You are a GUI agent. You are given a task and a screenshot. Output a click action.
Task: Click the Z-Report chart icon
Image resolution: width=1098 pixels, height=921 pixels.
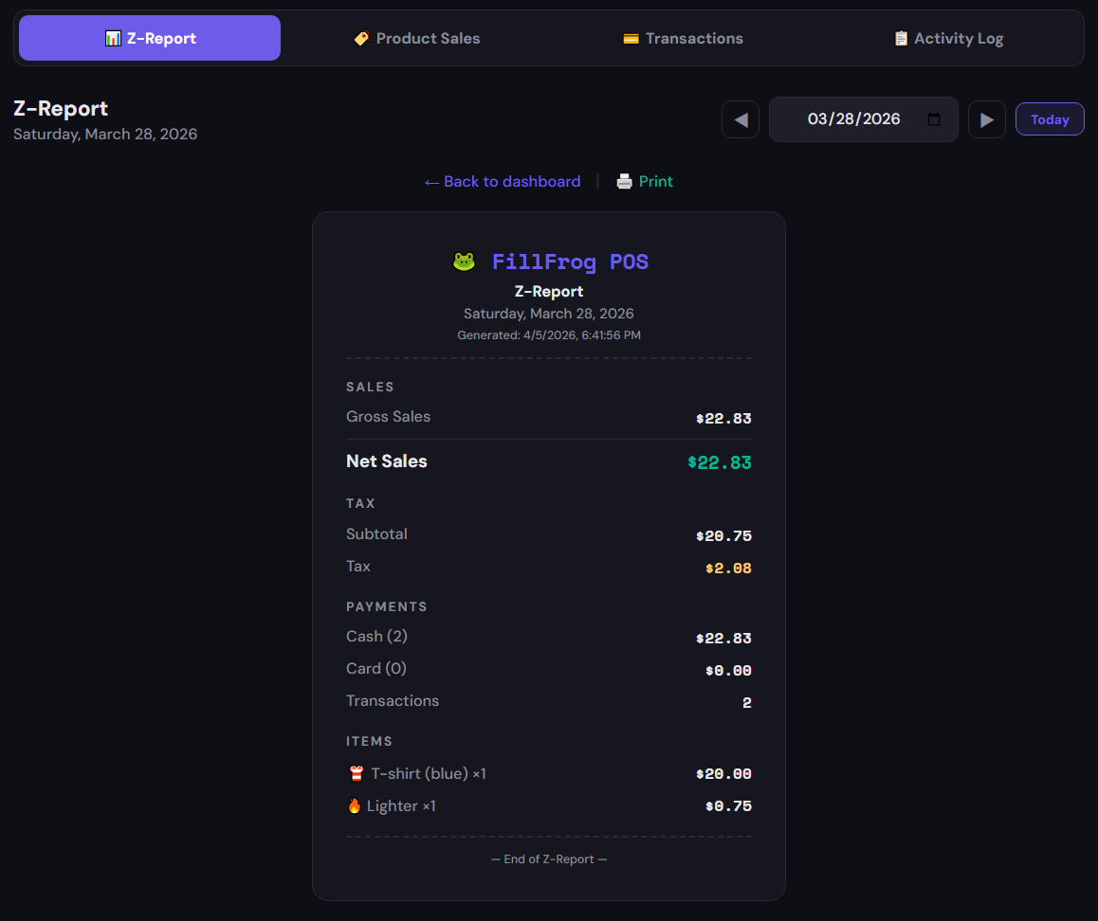pos(113,39)
